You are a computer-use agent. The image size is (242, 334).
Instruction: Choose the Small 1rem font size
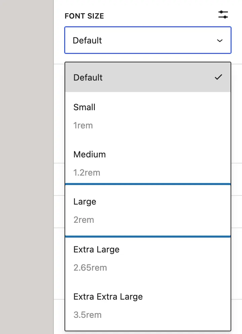[x=148, y=116]
